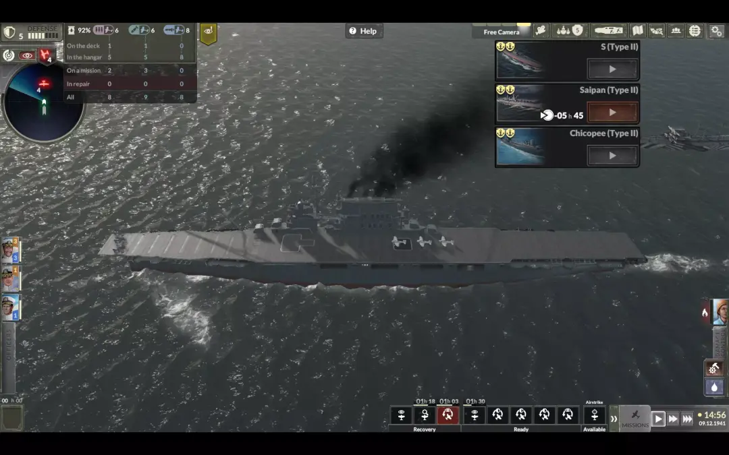Click the signal flags icon in top toolbar
729x455 pixels.
click(657, 31)
